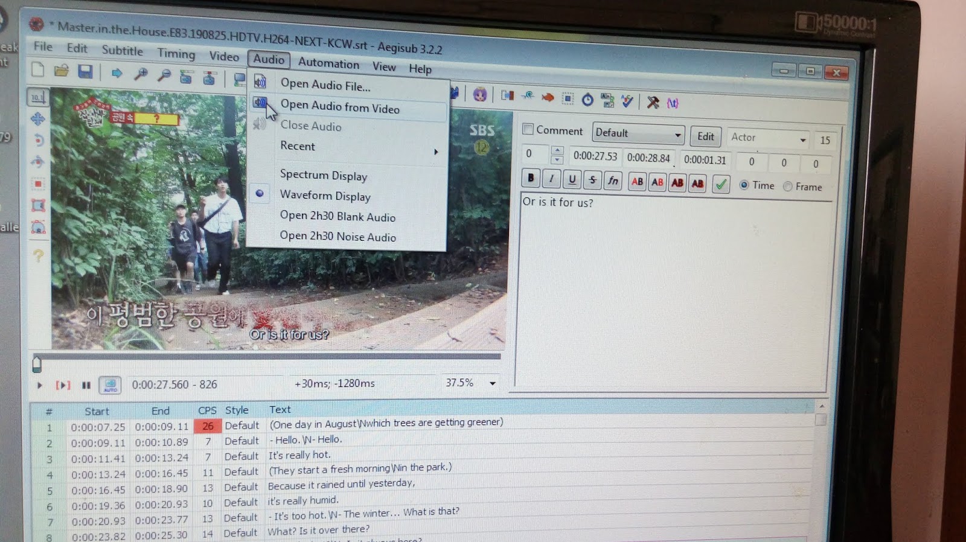Save subtitles with the floppy disk icon
Image resolution: width=966 pixels, height=542 pixels.
click(85, 71)
